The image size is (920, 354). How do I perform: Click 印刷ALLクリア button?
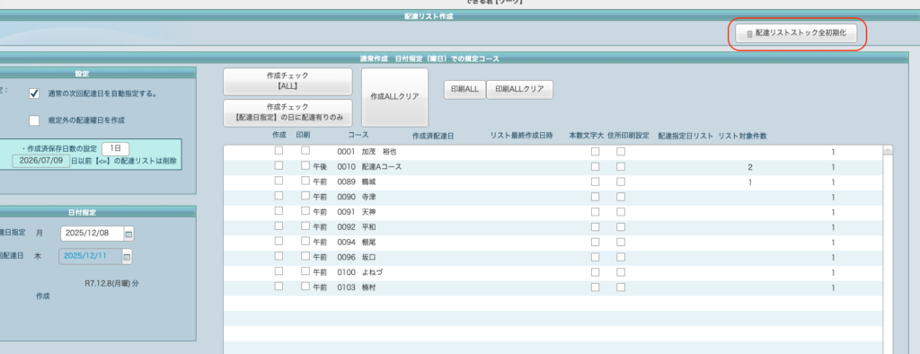click(520, 90)
